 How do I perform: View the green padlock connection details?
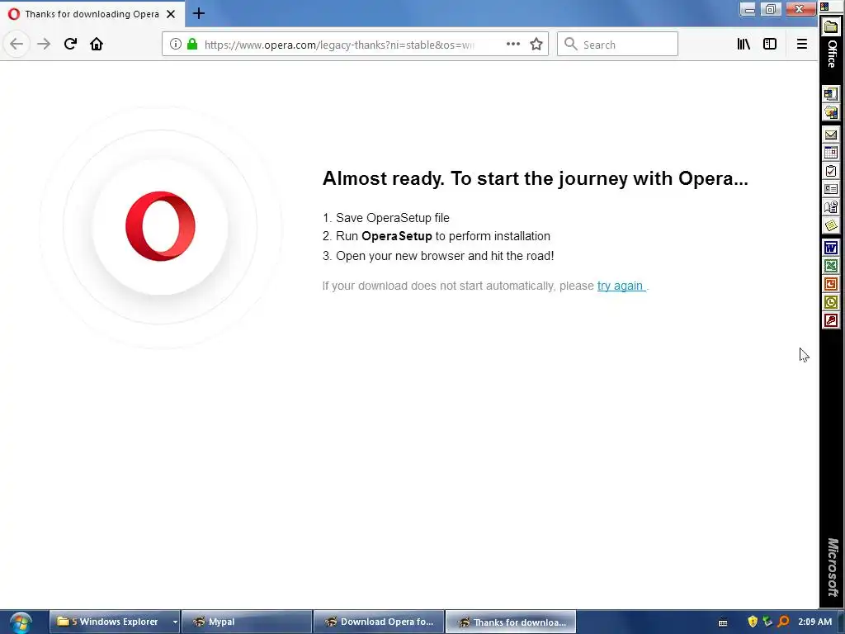(x=192, y=45)
